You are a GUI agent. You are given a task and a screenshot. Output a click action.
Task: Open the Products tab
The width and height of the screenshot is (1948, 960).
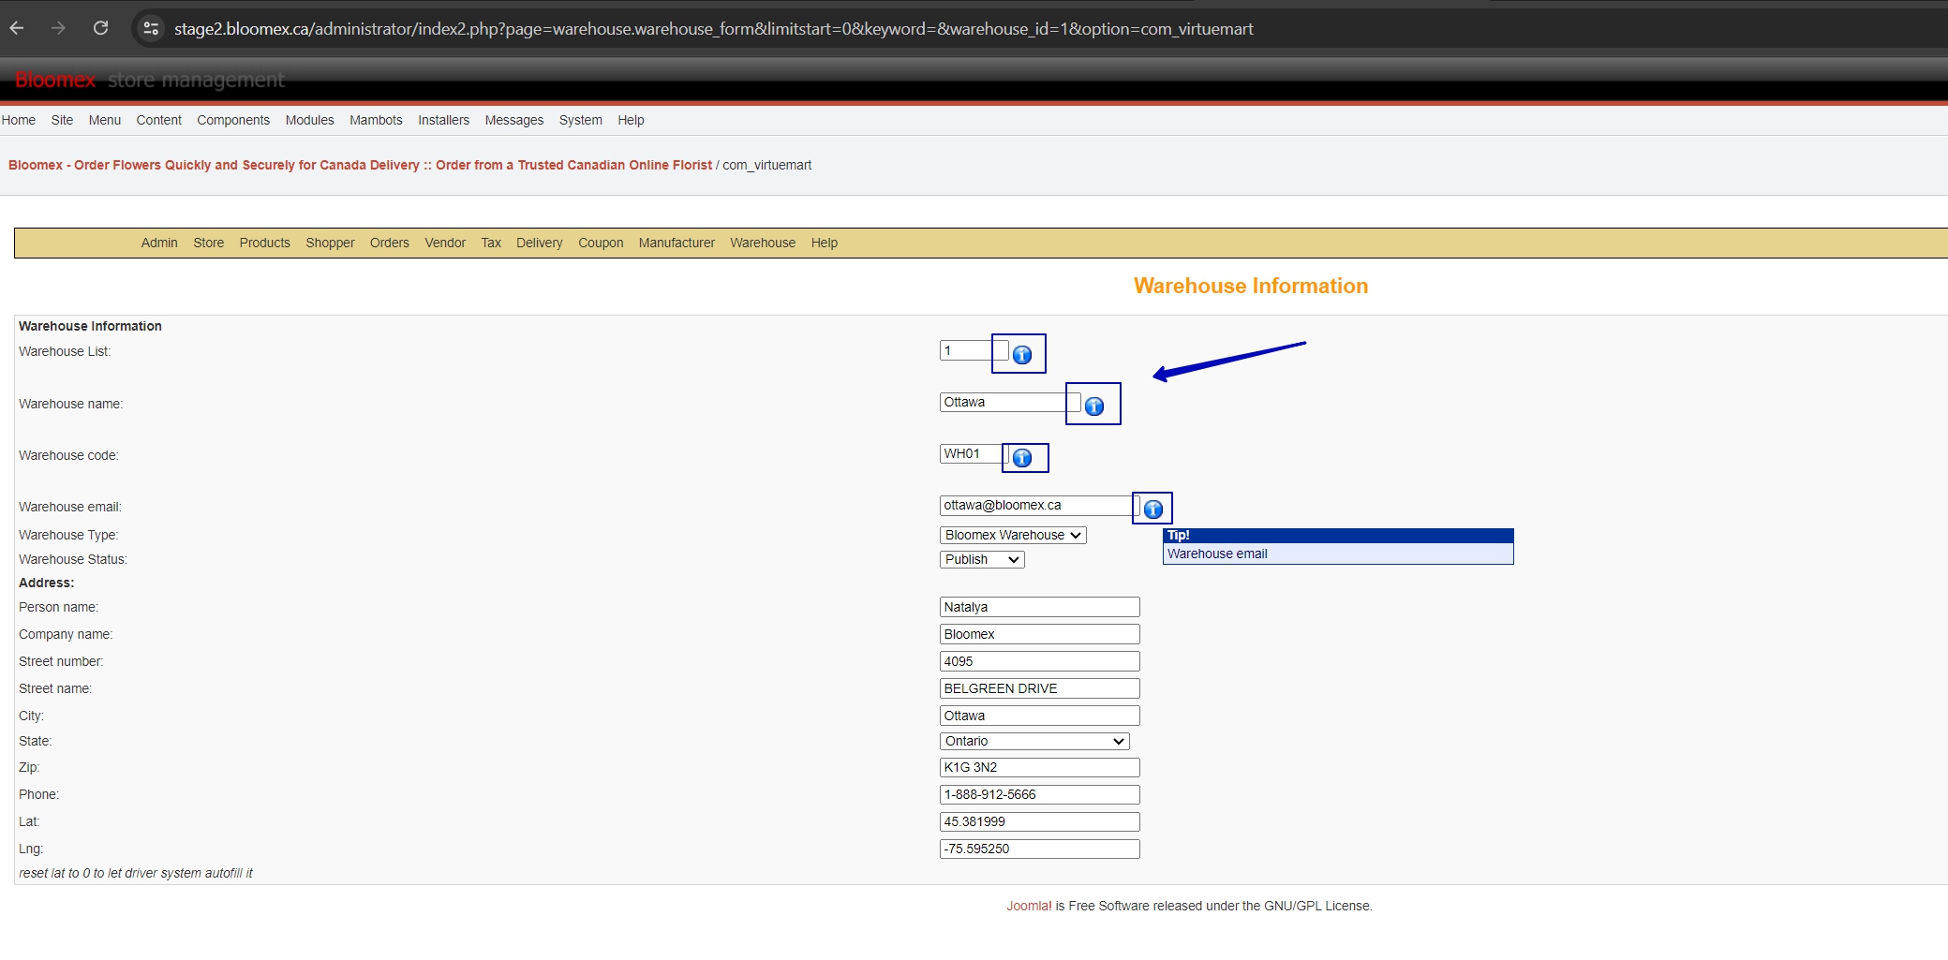(x=265, y=243)
